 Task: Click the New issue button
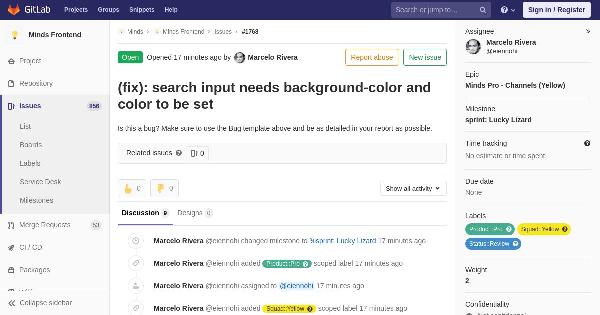pyautogui.click(x=425, y=57)
